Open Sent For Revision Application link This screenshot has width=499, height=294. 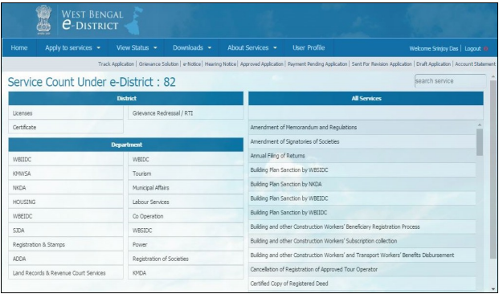[382, 64]
